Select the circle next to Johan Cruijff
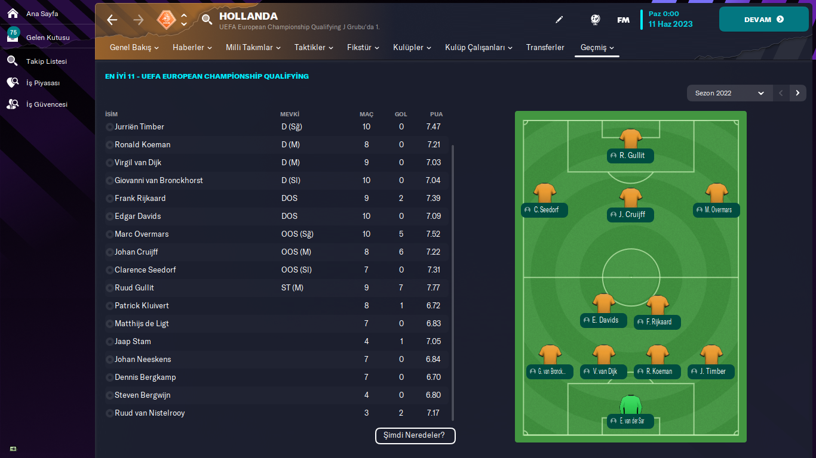 pyautogui.click(x=109, y=252)
